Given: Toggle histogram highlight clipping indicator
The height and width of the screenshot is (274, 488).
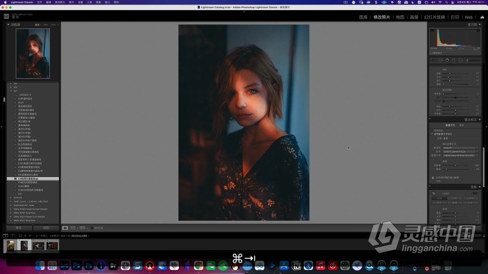Looking at the screenshot, I should click(x=478, y=30).
